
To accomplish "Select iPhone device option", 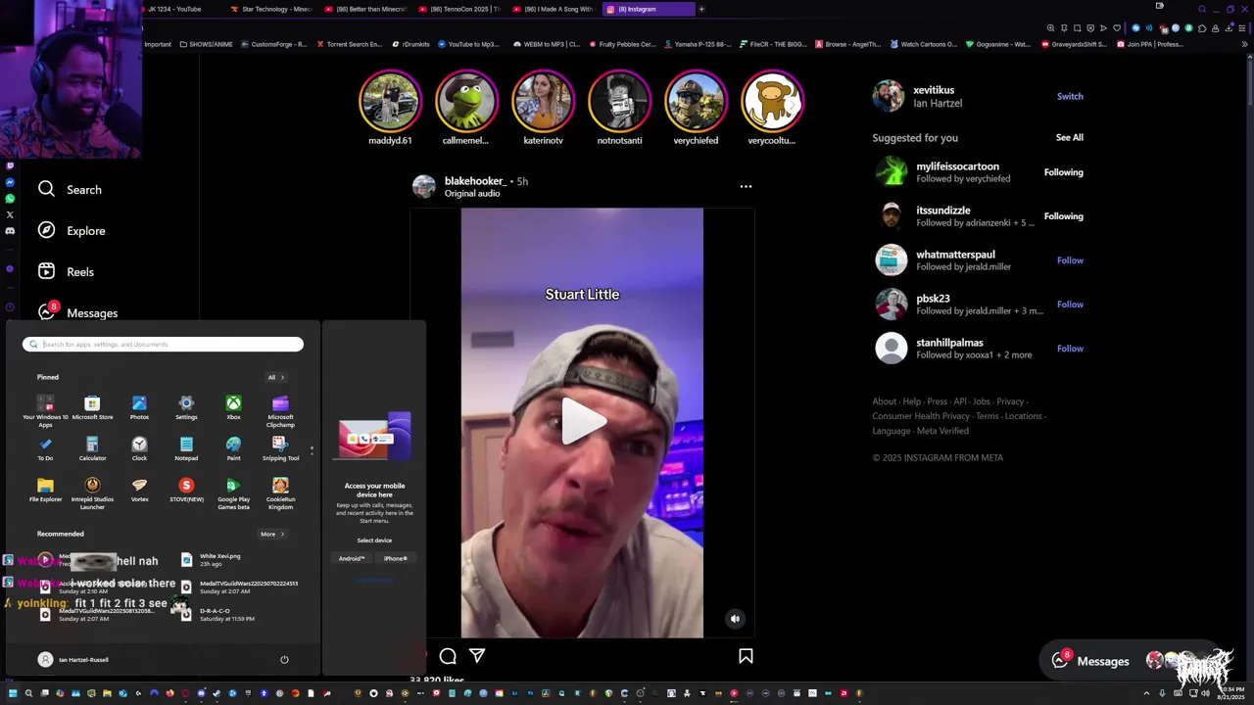I will (395, 558).
